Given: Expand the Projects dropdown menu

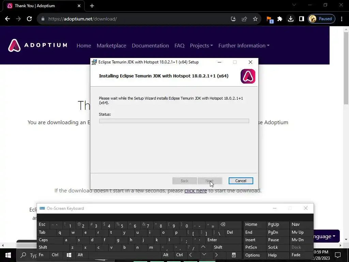Looking at the screenshot, I should pos(201,46).
